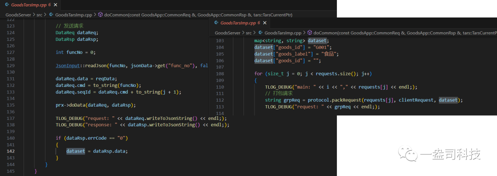Click 'dataReq.cmd = to_string(funcNo);' on line 132
The image size is (497, 176).
pyautogui.click(x=98, y=85)
